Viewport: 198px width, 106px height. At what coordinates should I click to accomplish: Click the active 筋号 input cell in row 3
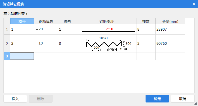pos(22,56)
